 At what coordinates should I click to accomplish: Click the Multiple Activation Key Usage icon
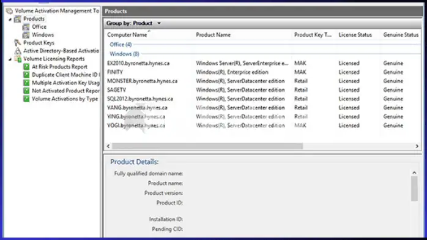[26, 83]
